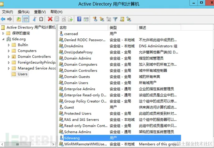The width and height of the screenshot is (214, 148).
Task: Click the tree horizontal scrollbar thumb
Action: point(17,144)
